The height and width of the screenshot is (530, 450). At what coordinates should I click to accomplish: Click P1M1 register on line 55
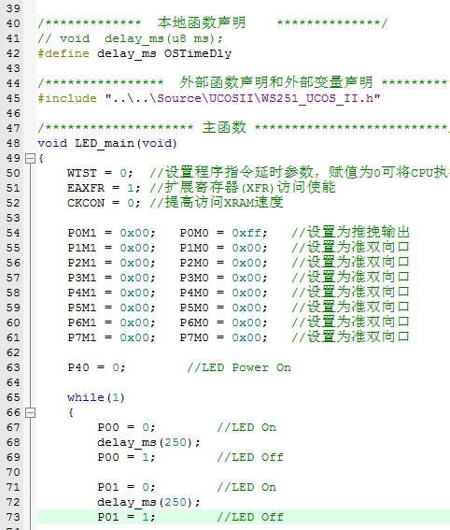[x=82, y=248]
